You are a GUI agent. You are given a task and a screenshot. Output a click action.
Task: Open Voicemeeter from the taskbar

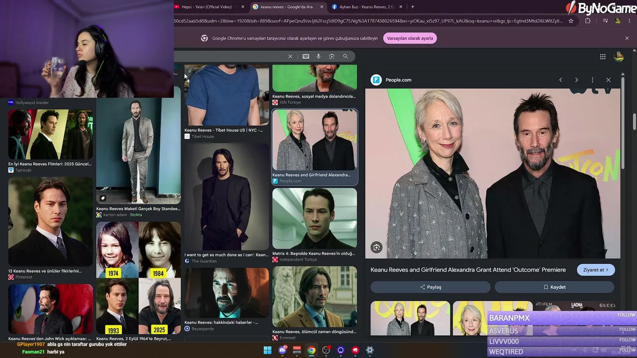[297, 350]
